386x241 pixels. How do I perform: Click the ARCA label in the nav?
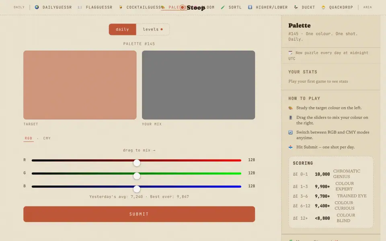pyautogui.click(x=368, y=7)
